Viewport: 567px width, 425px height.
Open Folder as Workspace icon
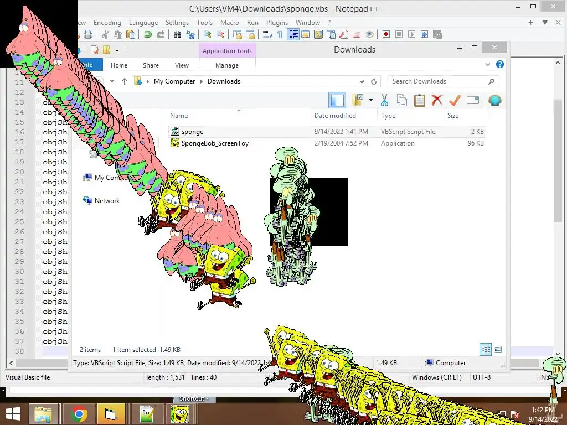(357, 34)
